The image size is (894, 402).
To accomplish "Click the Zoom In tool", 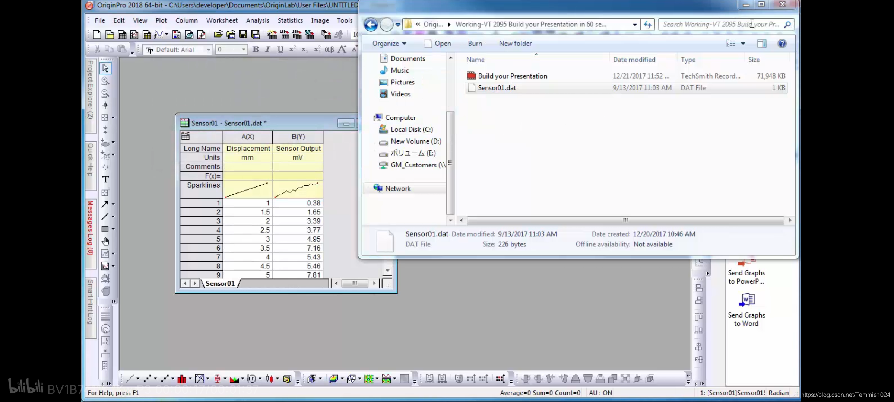I will (105, 81).
